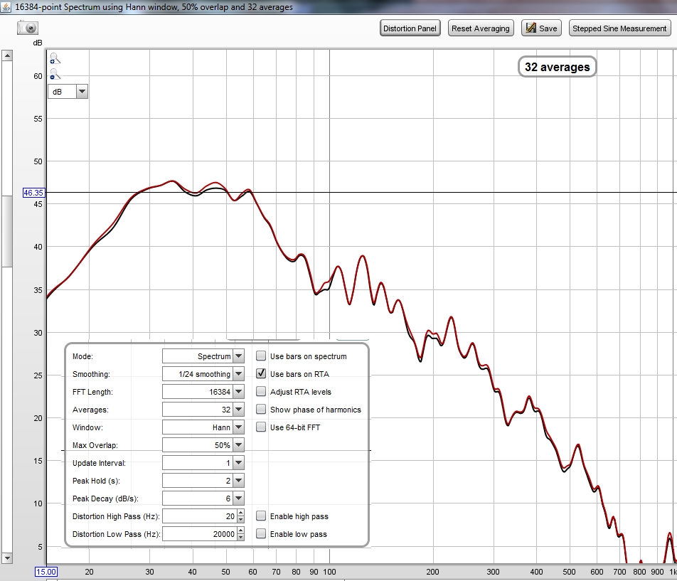Start Stepped Sine Measurement
The width and height of the screenshot is (677, 581).
(619, 28)
